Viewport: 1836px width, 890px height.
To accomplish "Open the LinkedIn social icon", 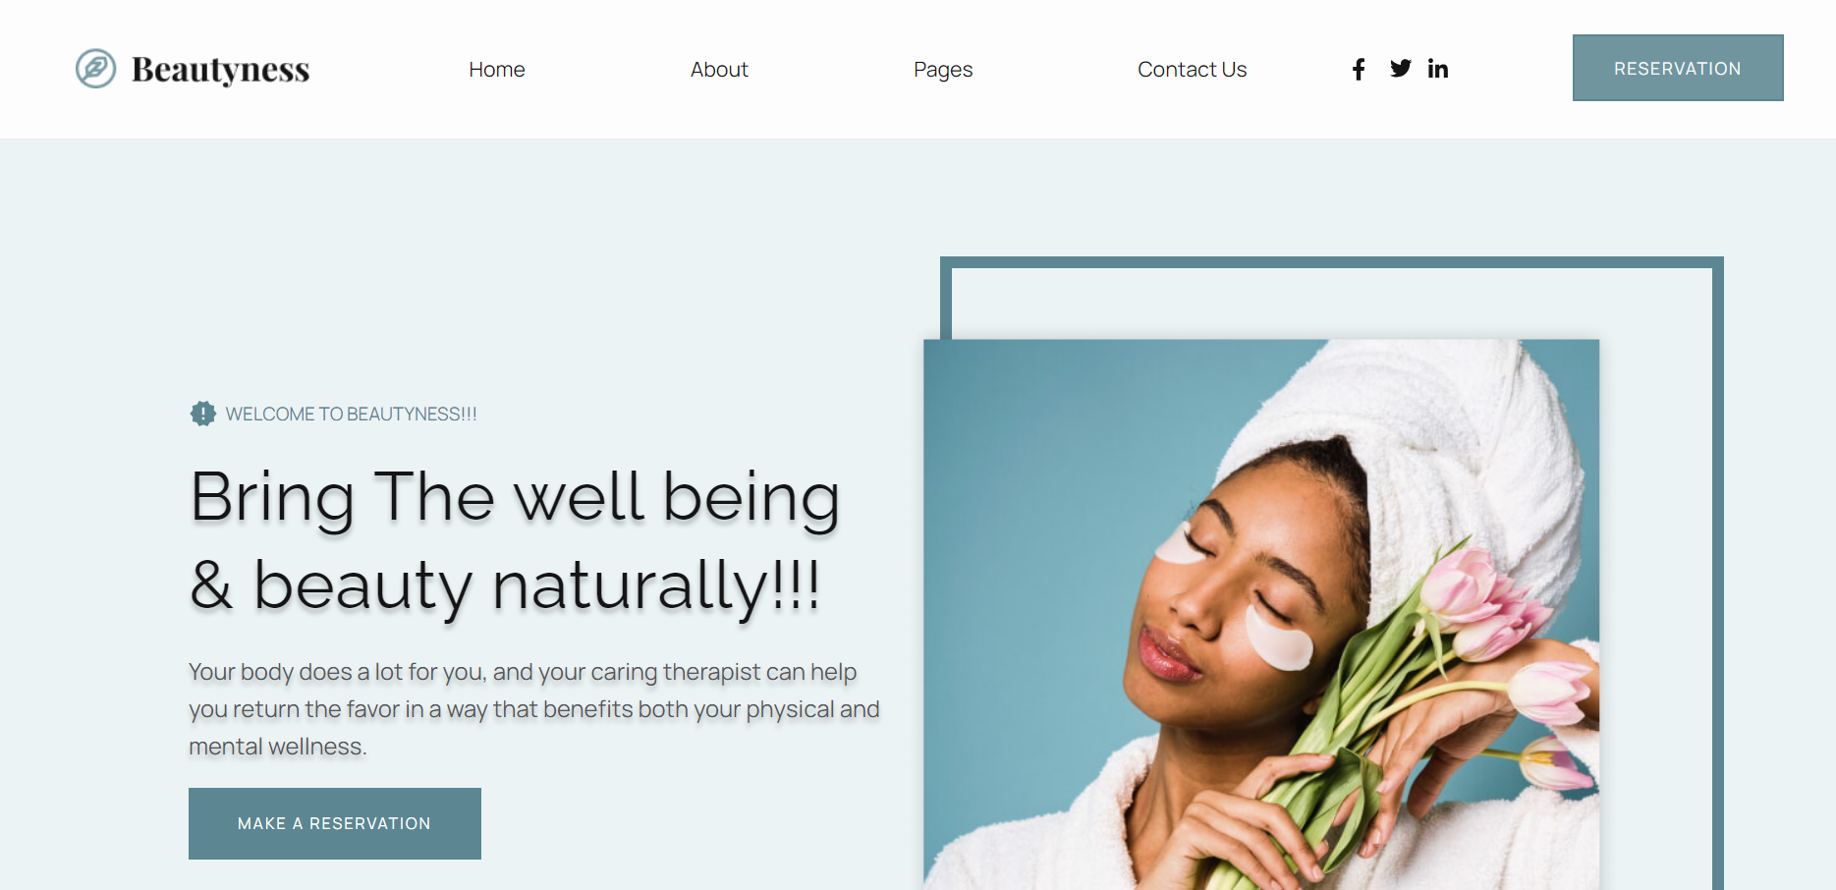I will pyautogui.click(x=1438, y=68).
